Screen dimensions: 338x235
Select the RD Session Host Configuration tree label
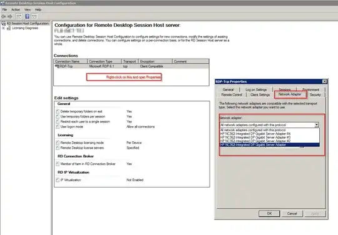pos(28,23)
